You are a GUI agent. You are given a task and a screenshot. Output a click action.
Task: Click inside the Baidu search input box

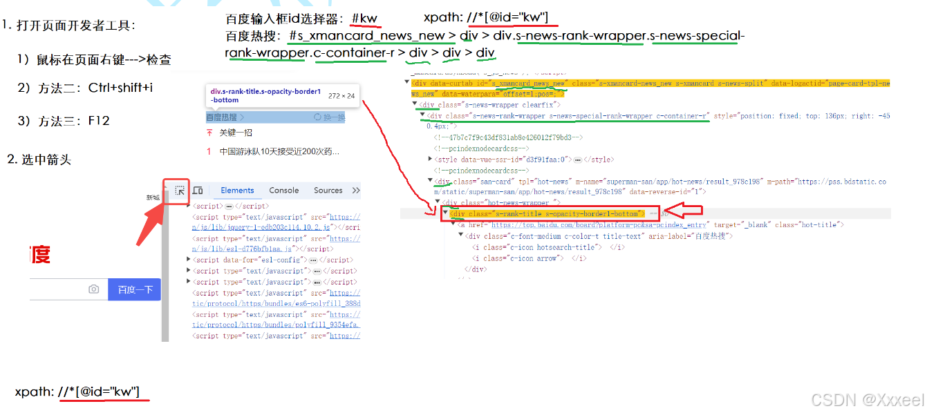[x=59, y=289]
